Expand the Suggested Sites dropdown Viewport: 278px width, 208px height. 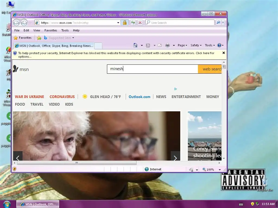pyautogui.click(x=73, y=38)
